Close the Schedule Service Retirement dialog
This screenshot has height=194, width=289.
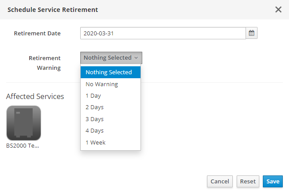pos(278,9)
